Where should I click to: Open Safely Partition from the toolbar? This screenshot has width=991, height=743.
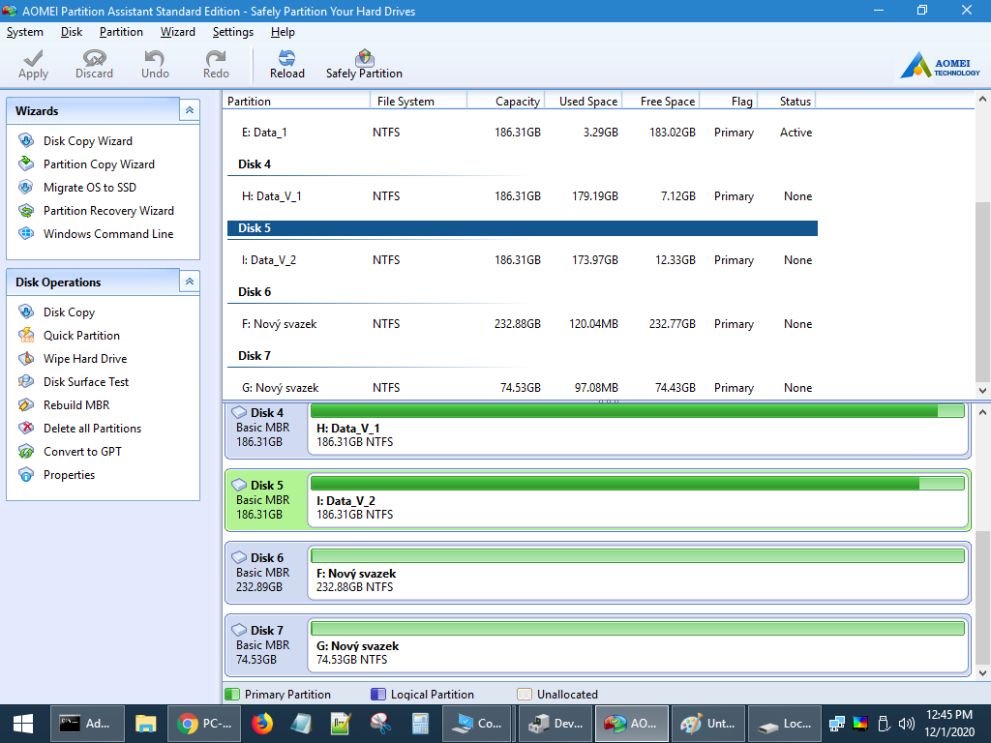click(364, 64)
